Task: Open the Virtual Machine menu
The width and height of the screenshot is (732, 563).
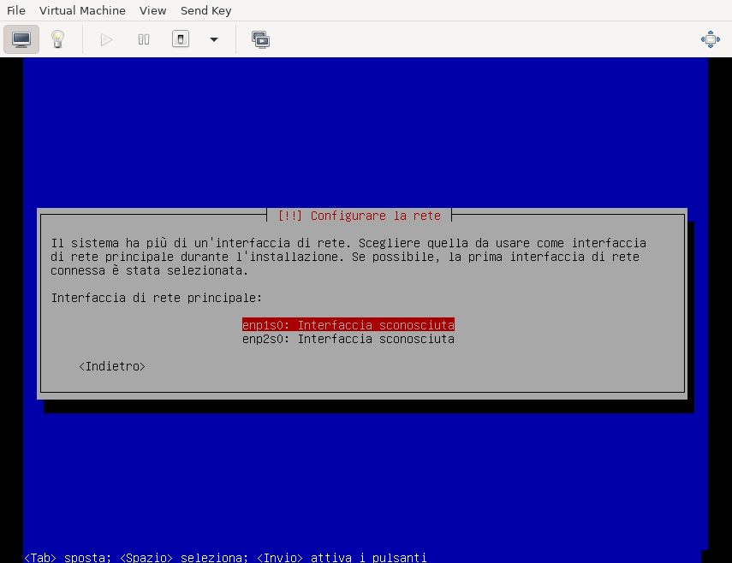Action: point(82,10)
